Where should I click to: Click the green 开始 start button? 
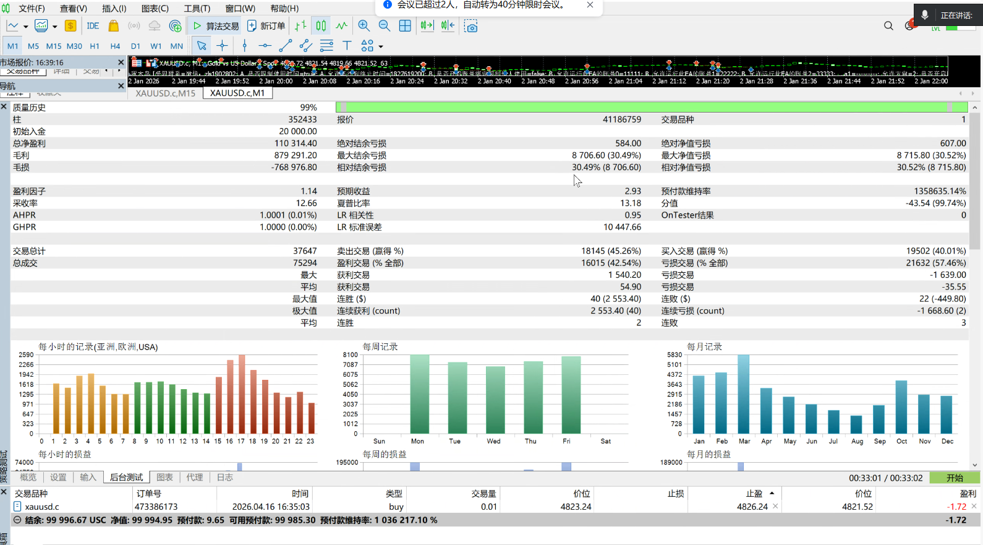tap(955, 478)
